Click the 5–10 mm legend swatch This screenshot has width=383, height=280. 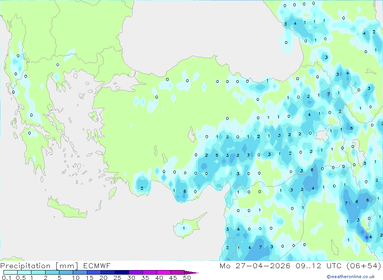pos(66,272)
